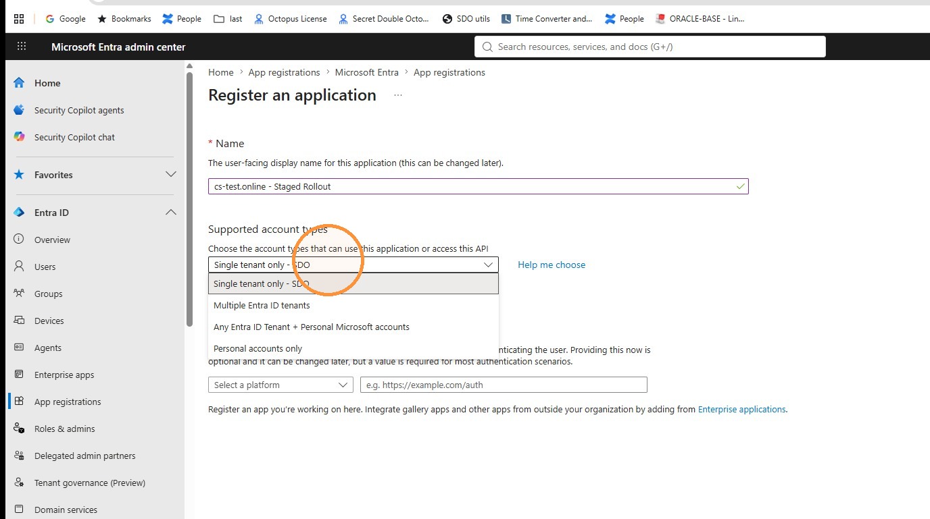Click the Entra ID diamond icon

pos(20,213)
